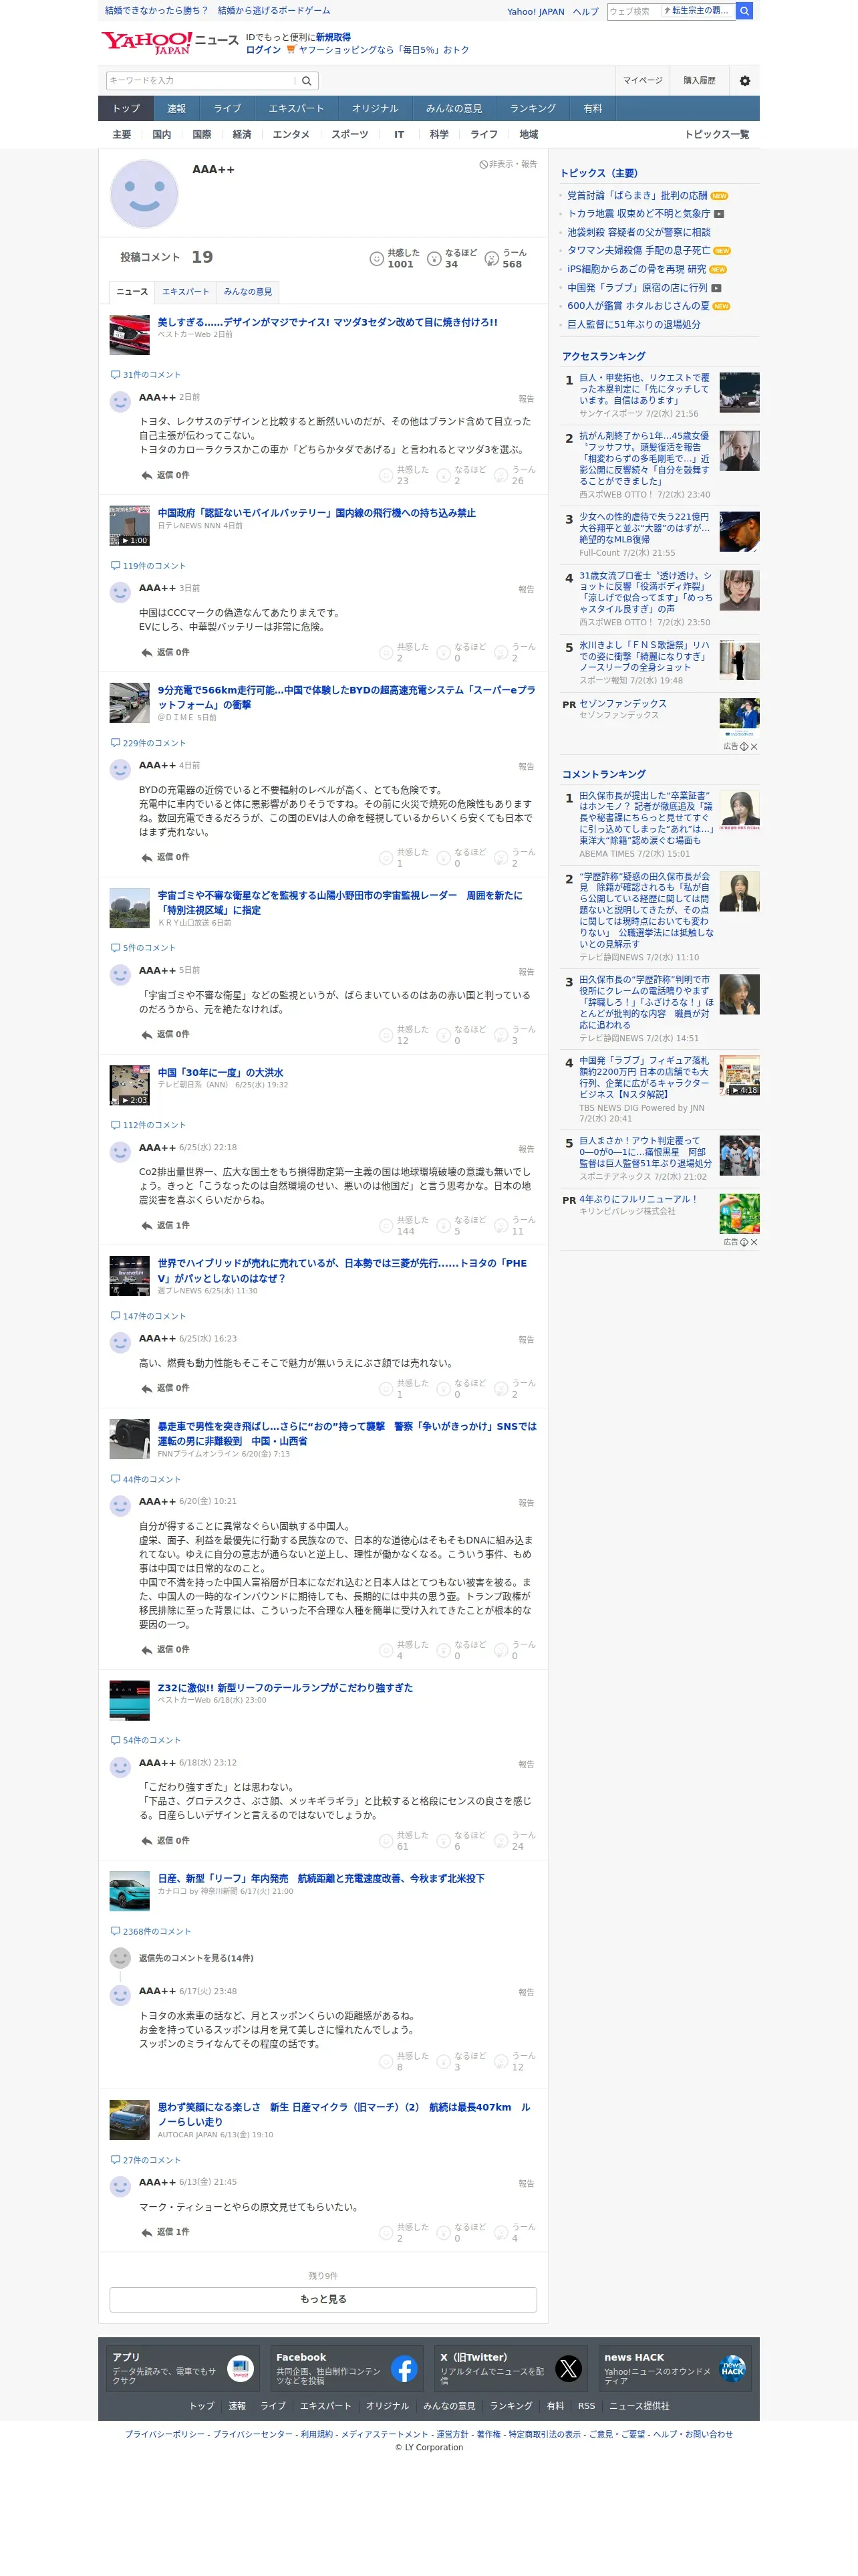Open ランキング in the blue navigation bar
858x2576 pixels.
533,109
